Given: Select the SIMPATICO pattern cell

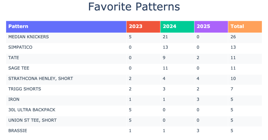Looking at the screenshot, I should (20, 47).
